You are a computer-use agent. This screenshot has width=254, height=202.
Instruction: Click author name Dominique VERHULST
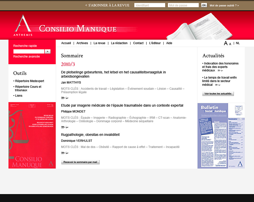coord(76,141)
